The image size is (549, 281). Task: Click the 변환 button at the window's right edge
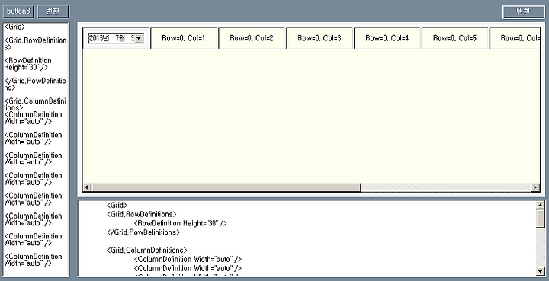(x=523, y=11)
